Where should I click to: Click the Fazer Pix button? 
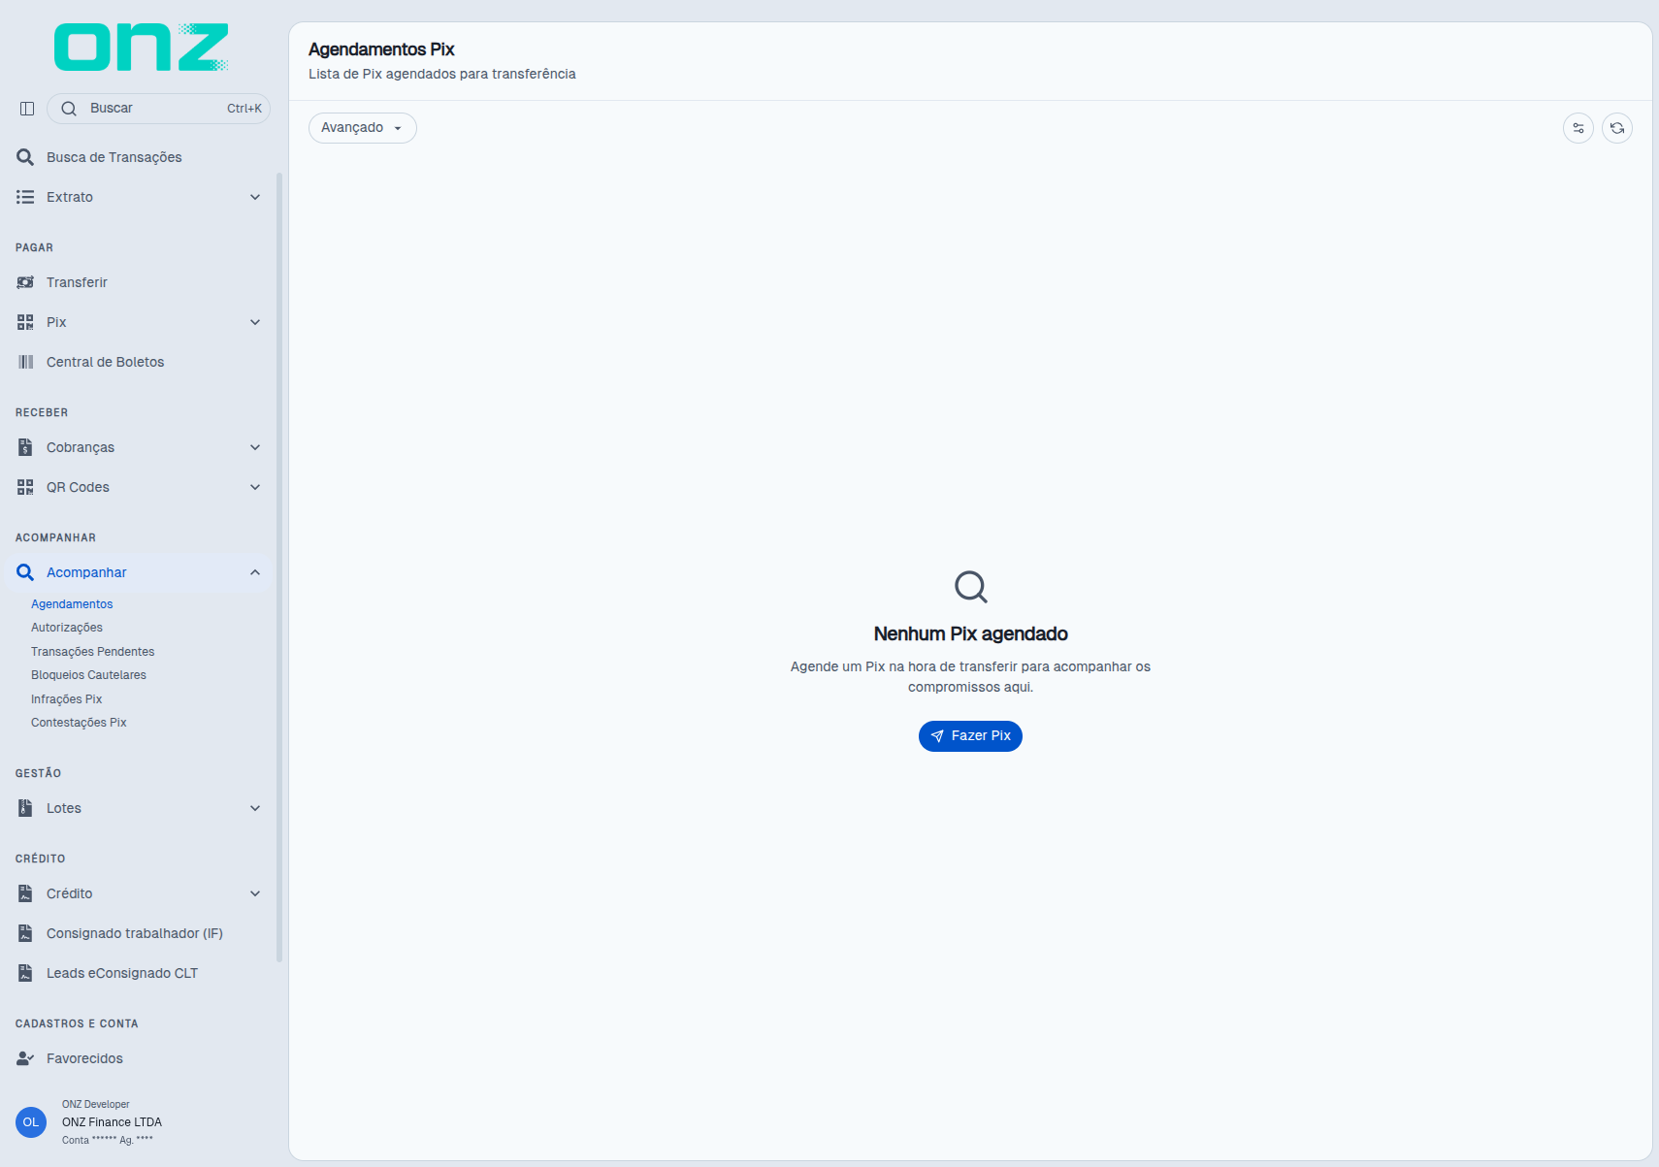pos(970,736)
